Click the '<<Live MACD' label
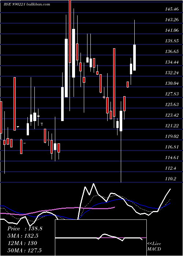183x256 pixels. click(154, 246)
